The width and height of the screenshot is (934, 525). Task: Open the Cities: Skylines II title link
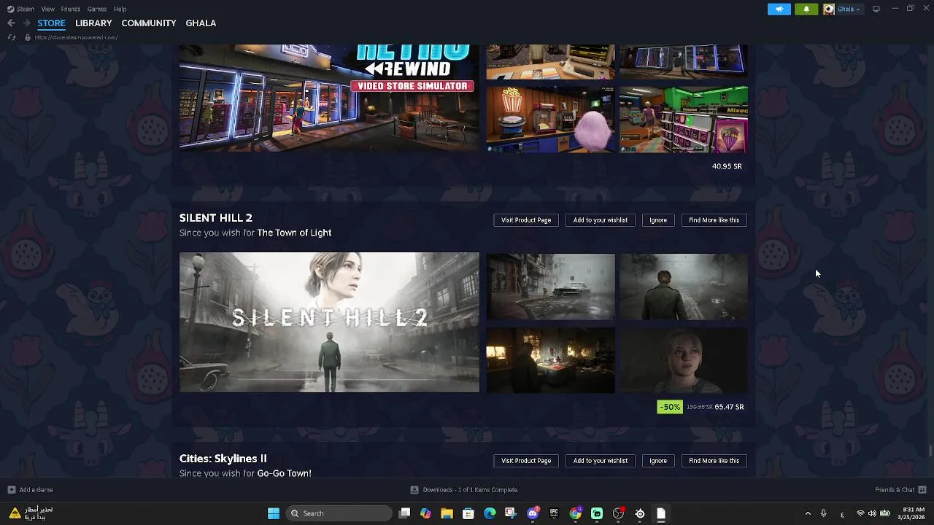click(223, 459)
